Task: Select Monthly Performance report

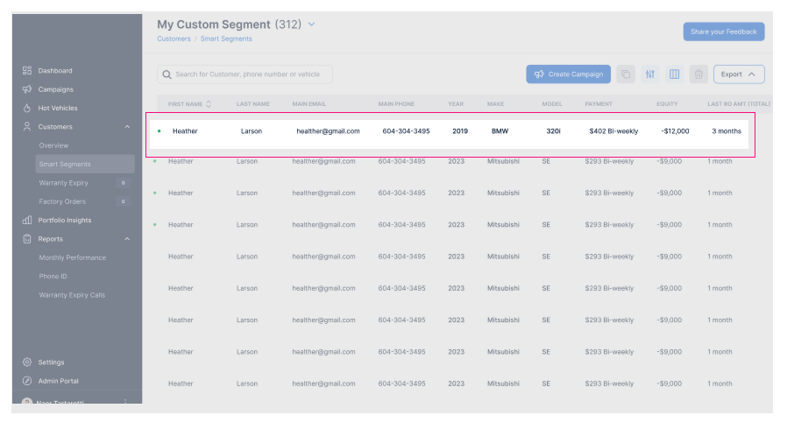Action: pos(72,257)
